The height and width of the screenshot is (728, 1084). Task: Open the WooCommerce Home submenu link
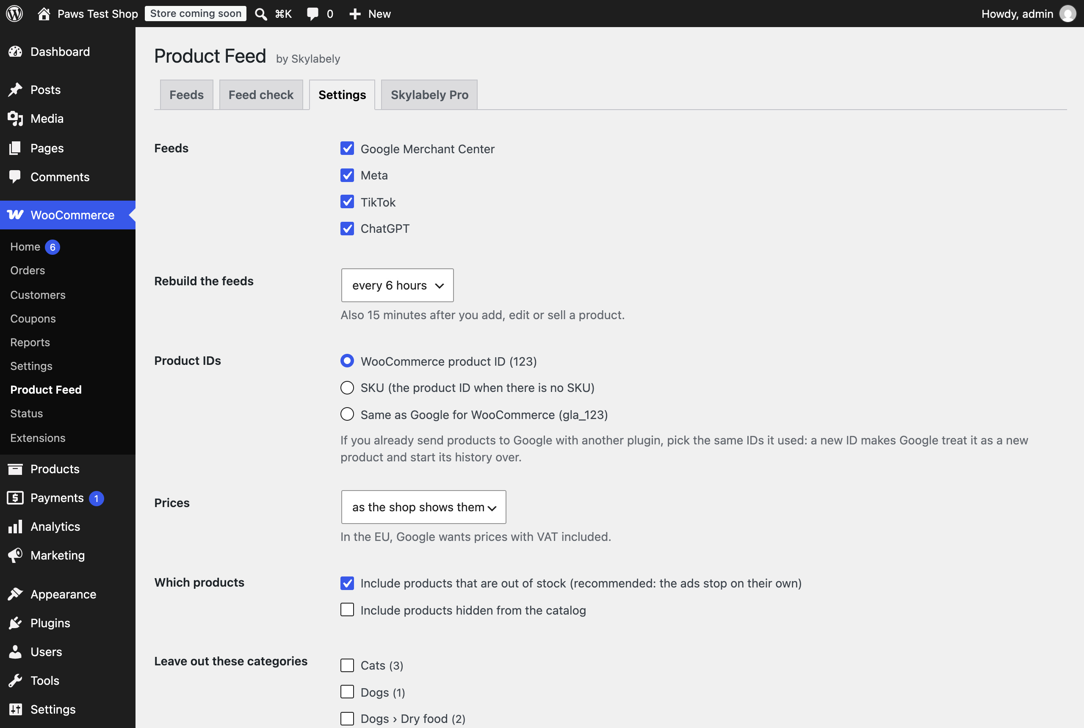click(x=25, y=247)
